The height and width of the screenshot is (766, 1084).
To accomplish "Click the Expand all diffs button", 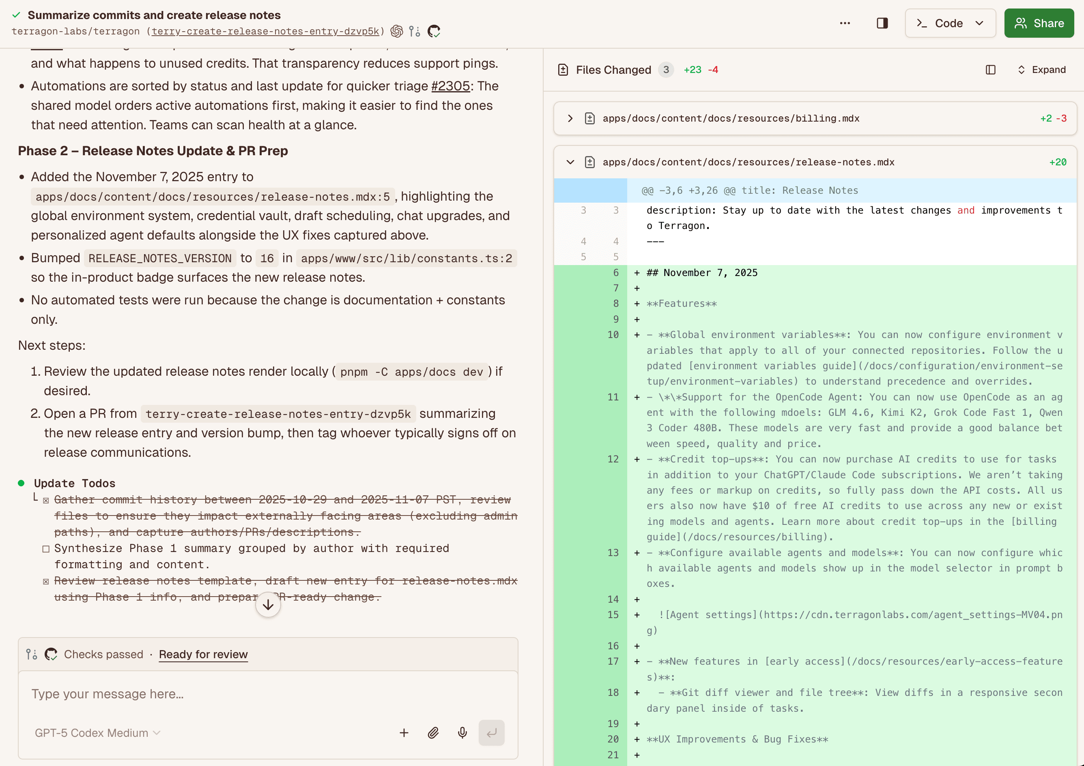I will point(1041,70).
